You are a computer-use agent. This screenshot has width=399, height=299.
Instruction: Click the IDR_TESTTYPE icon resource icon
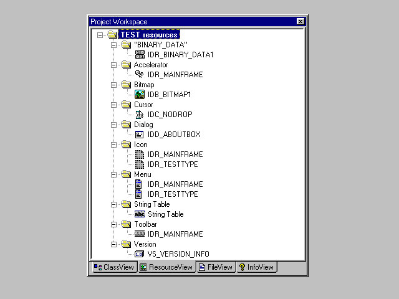point(140,164)
